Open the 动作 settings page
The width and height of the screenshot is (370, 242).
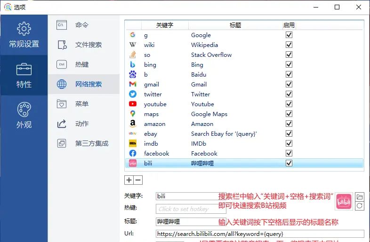pyautogui.click(x=84, y=124)
